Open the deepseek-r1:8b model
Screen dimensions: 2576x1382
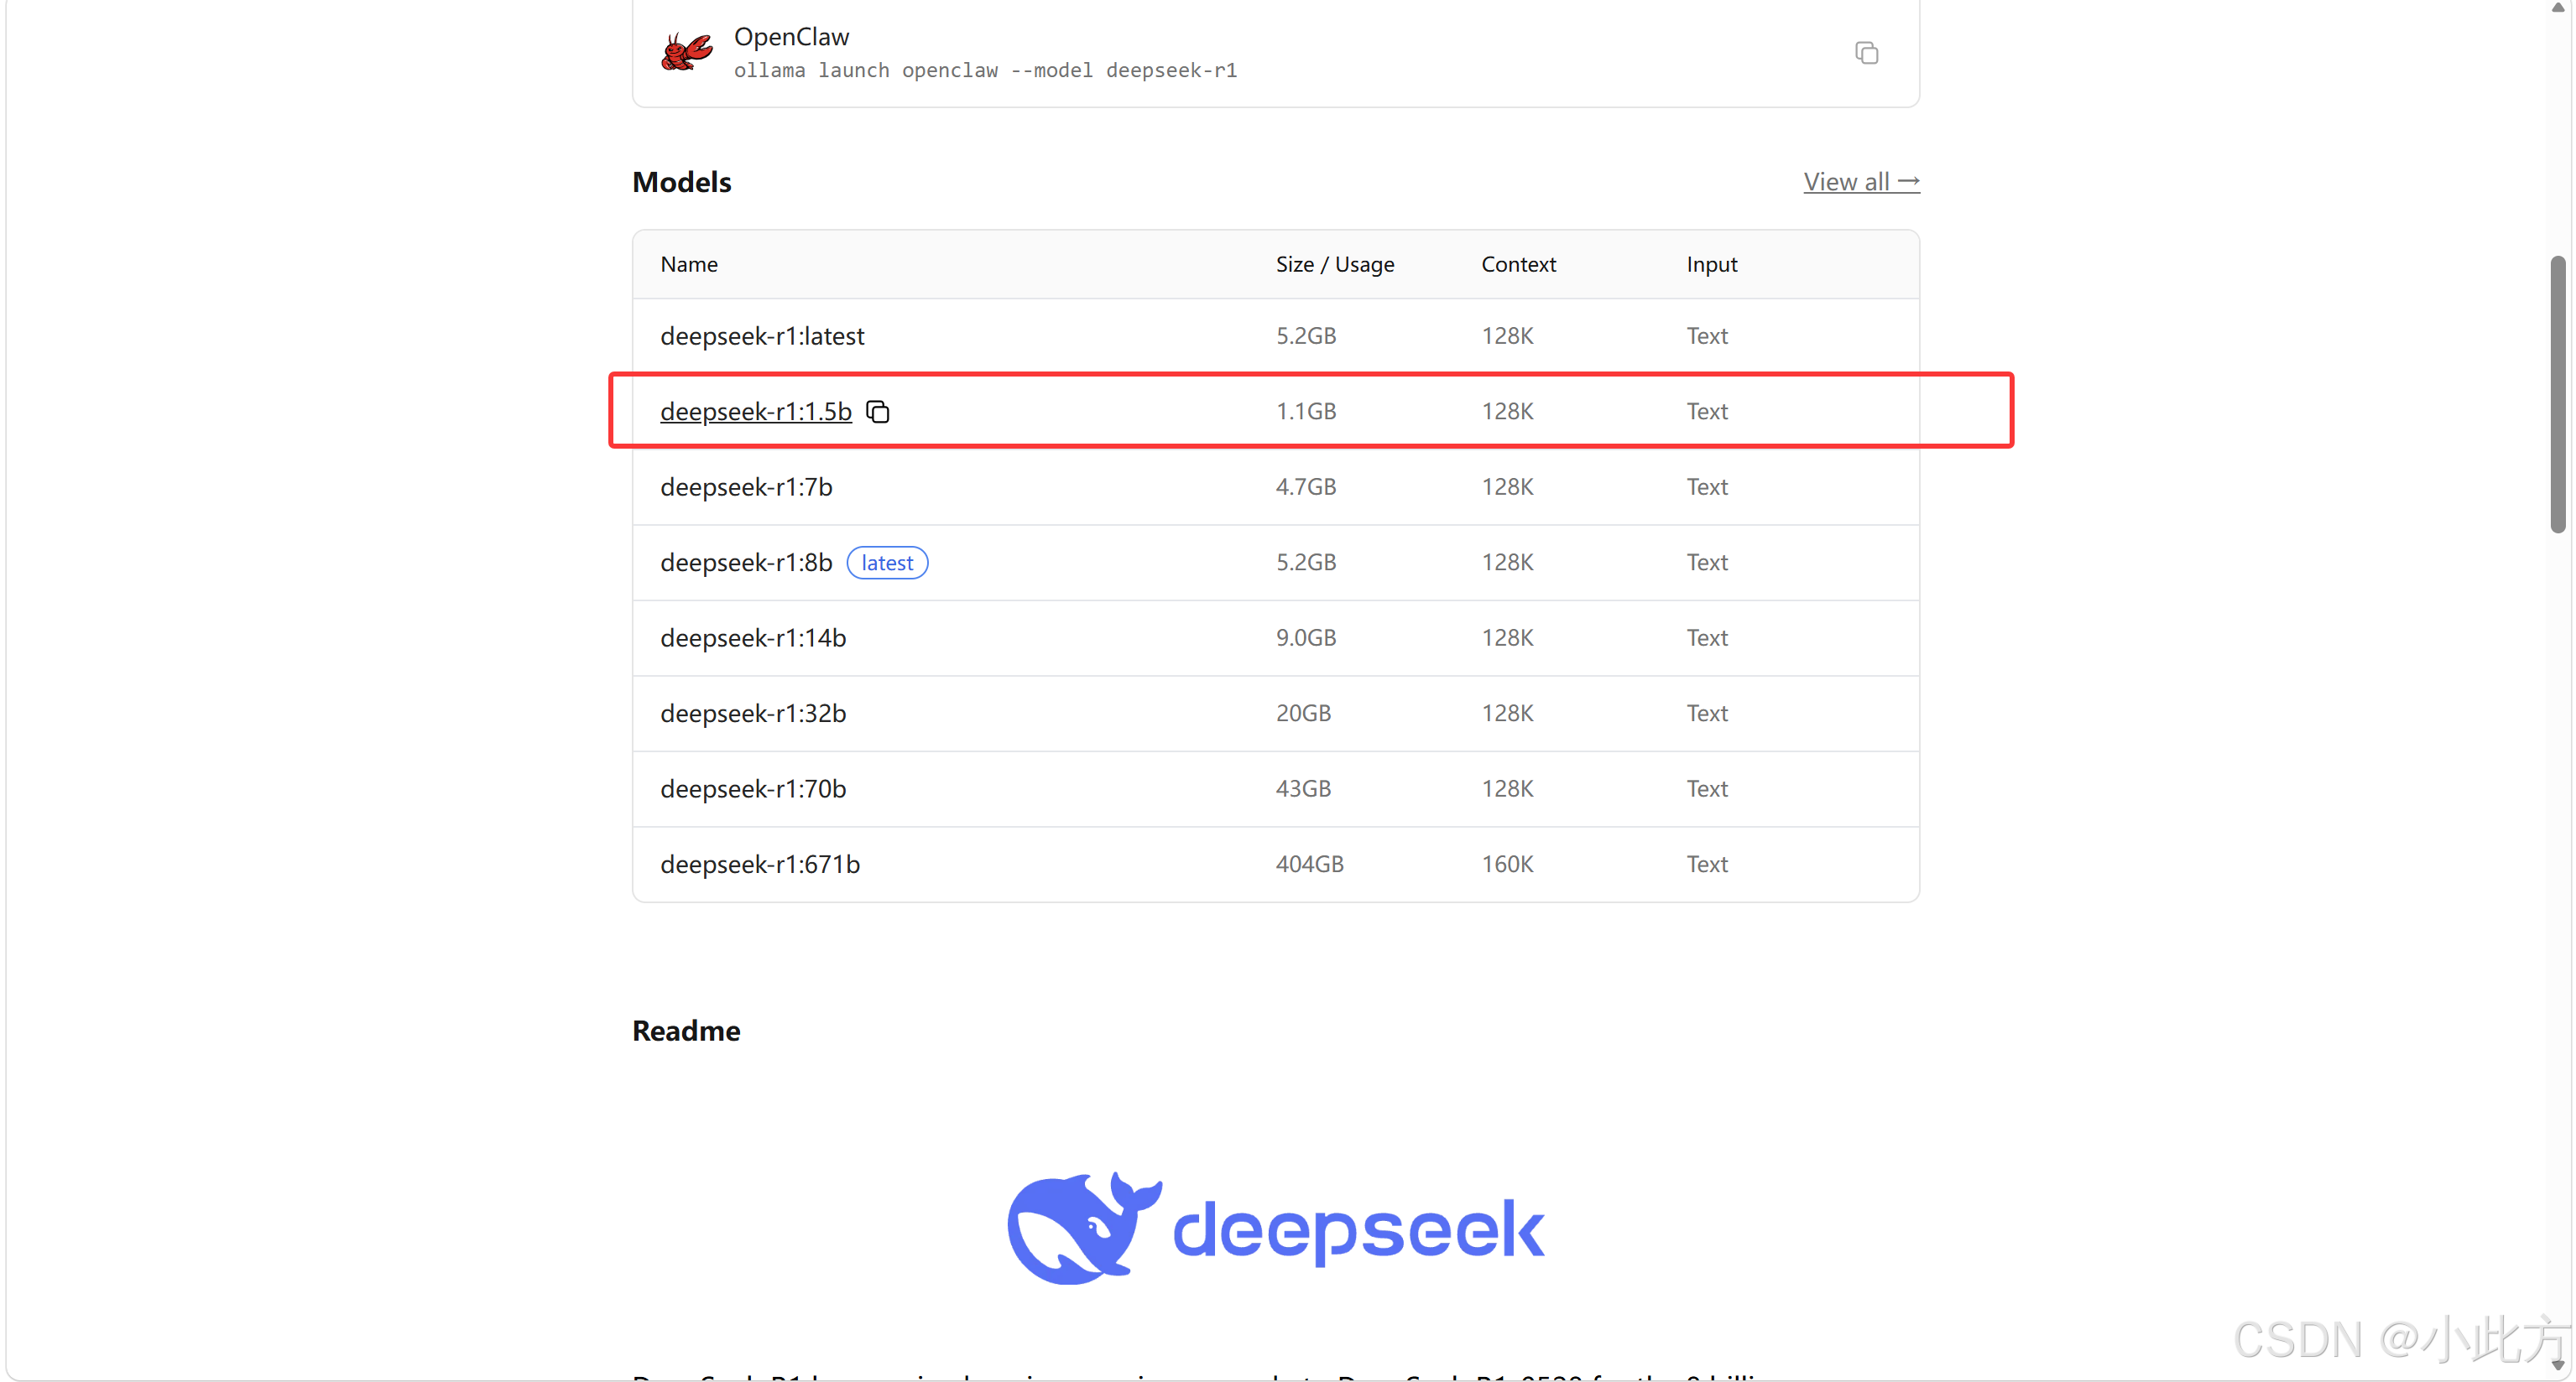[x=746, y=563]
